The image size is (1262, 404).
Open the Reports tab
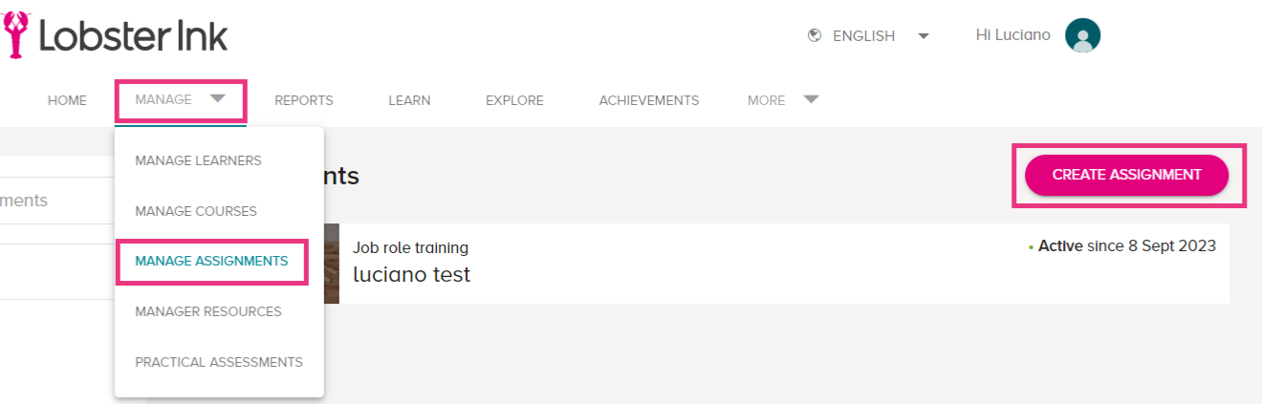(303, 100)
